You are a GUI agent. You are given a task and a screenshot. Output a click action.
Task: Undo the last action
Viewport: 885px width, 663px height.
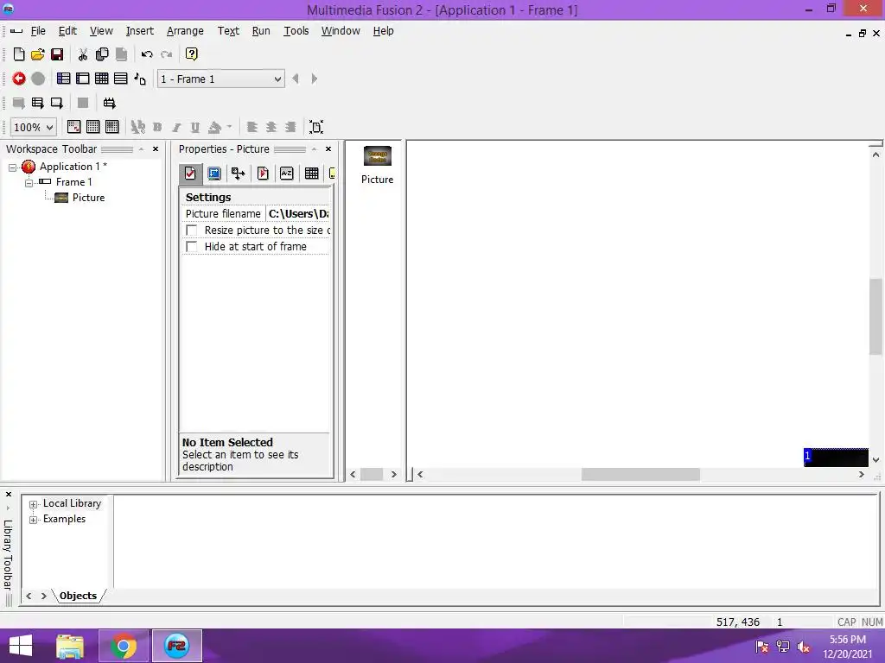(x=147, y=54)
